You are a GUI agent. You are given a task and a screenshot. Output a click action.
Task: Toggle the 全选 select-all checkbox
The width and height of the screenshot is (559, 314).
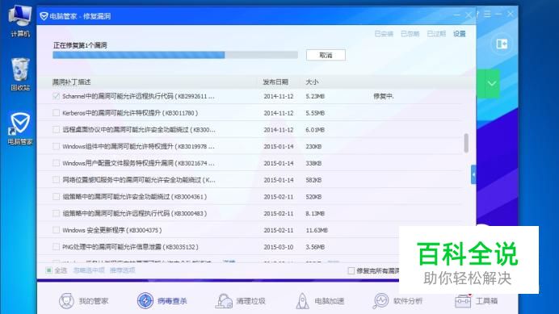[49, 270]
